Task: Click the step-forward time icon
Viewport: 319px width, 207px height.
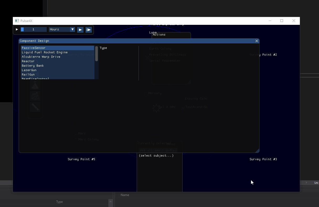Action: (89, 30)
